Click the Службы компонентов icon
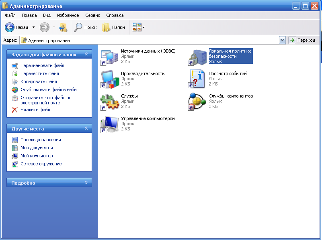The image size is (322, 240). click(197, 102)
